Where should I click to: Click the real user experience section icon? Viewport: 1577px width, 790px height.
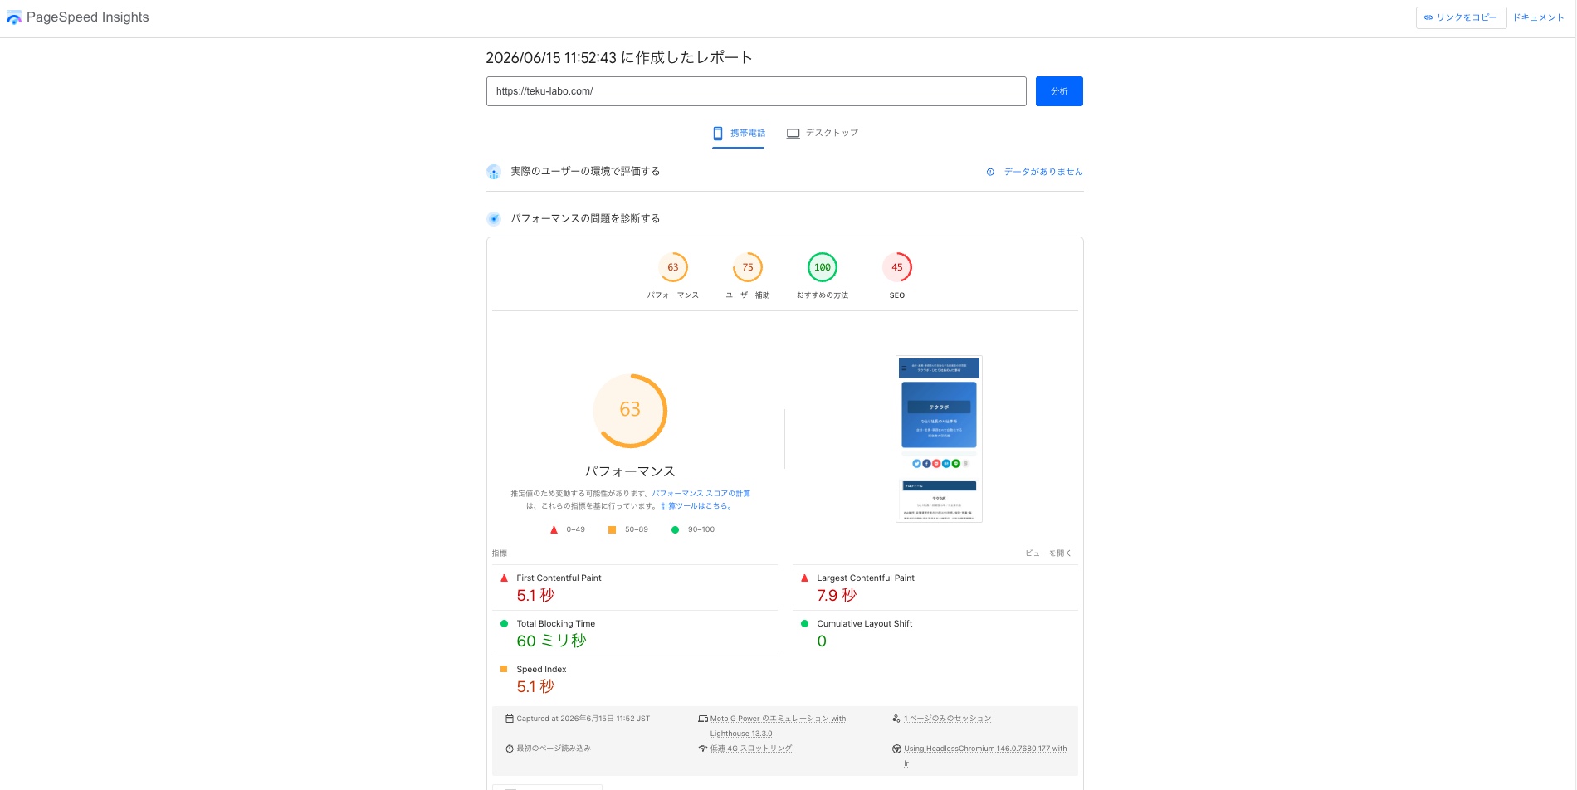pos(494,172)
